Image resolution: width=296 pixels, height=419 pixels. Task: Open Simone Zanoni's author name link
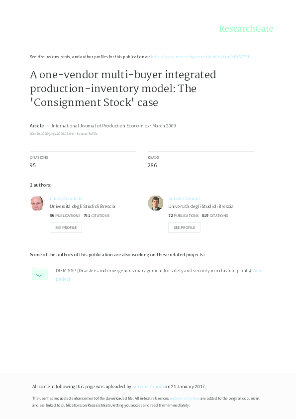click(183, 198)
